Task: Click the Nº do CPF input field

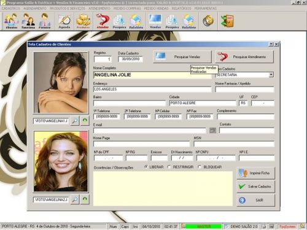Action: point(109,158)
